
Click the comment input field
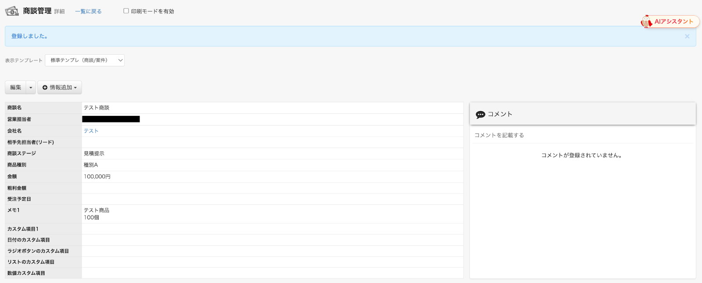point(583,136)
